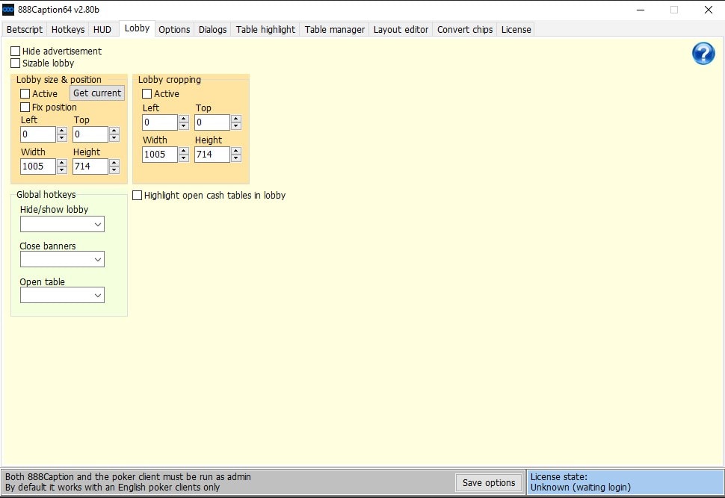Decrease Width value in Lobby cropping
The height and width of the screenshot is (498, 725).
[184, 158]
